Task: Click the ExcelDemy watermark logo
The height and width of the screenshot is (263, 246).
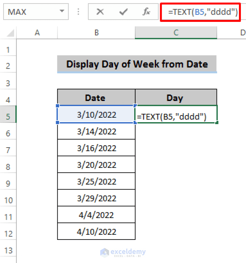Action: [x=123, y=253]
